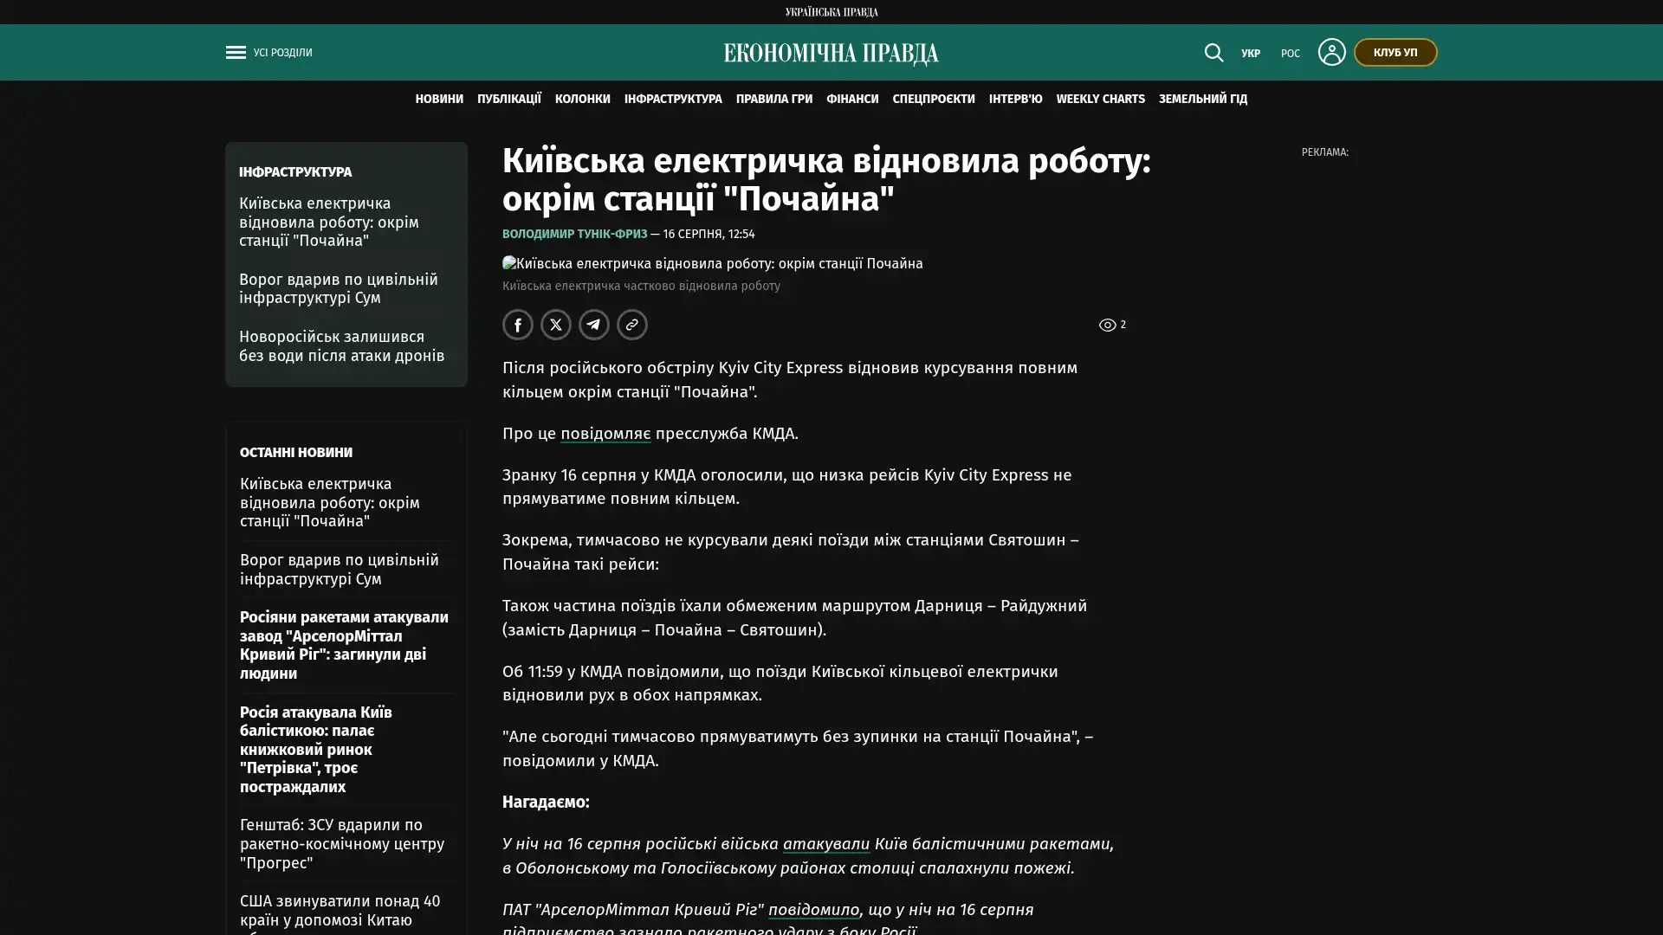Open author Володимир Тунік-Фриз's page

pos(574,234)
